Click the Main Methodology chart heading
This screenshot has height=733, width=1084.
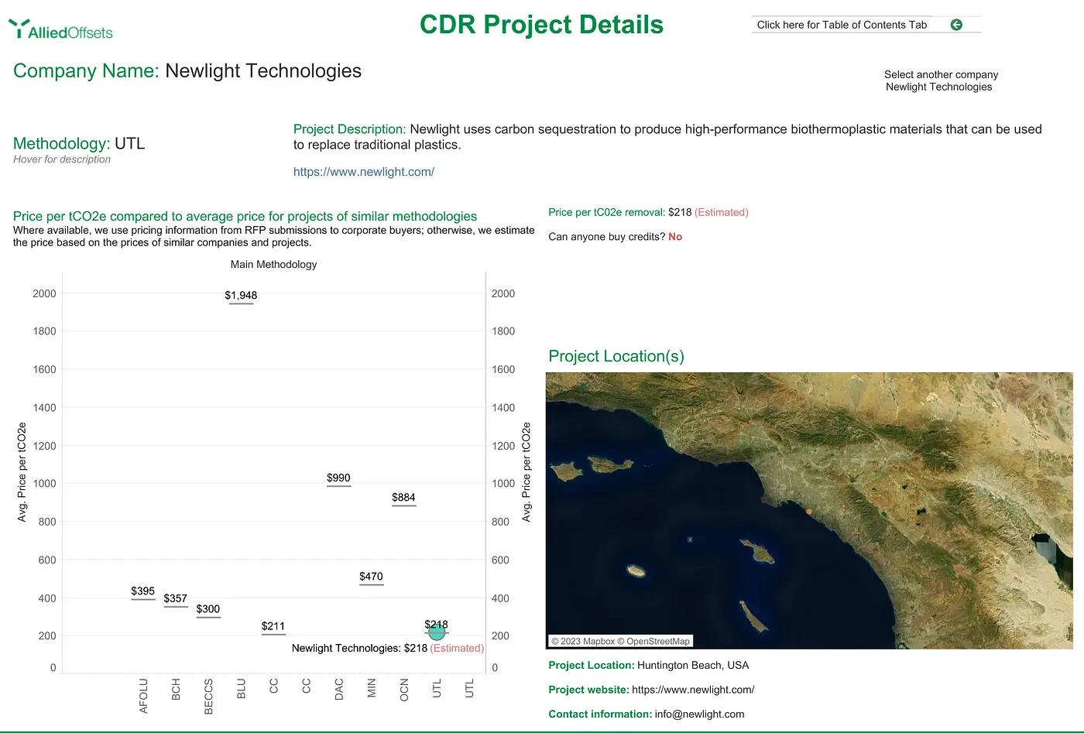click(x=273, y=264)
